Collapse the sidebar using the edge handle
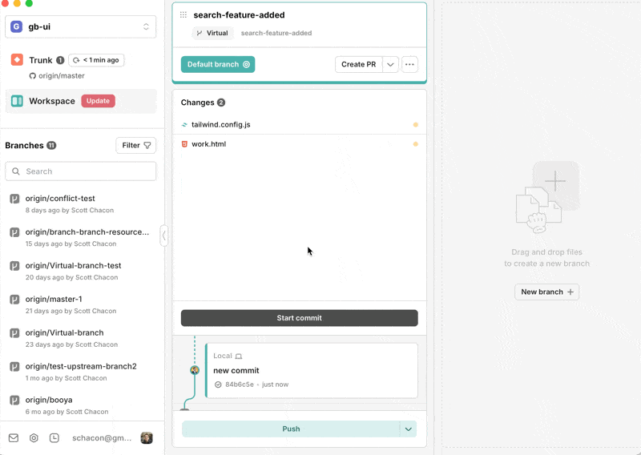The height and width of the screenshot is (455, 641). [164, 236]
